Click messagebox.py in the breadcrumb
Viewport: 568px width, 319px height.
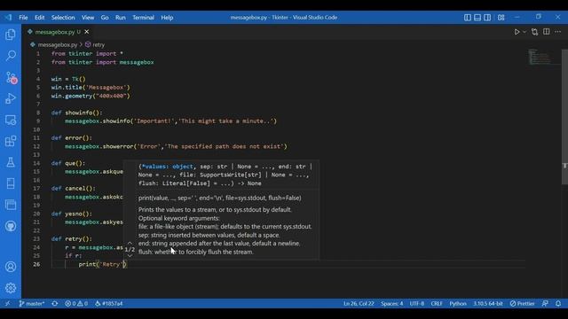(57, 45)
